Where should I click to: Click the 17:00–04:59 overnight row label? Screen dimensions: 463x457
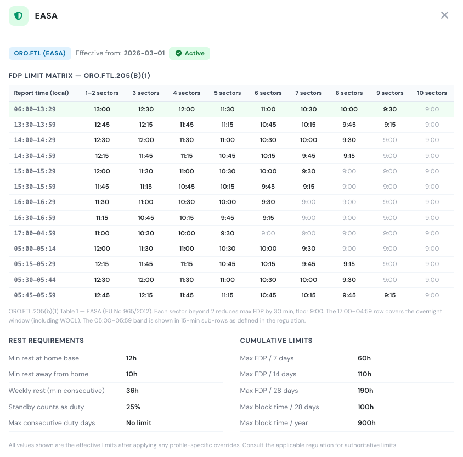pos(35,233)
